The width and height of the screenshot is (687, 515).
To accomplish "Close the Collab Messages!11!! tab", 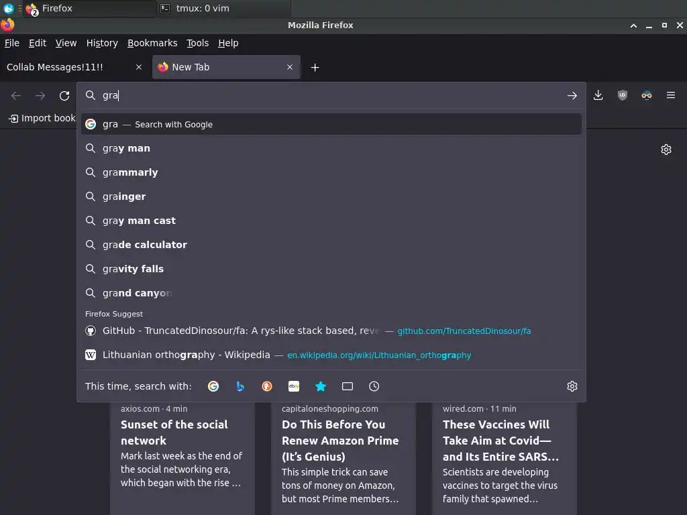I will [139, 67].
